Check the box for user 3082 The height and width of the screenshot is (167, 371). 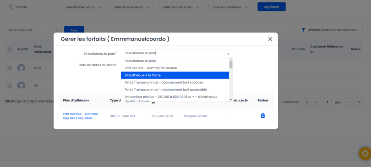tap(10, 68)
